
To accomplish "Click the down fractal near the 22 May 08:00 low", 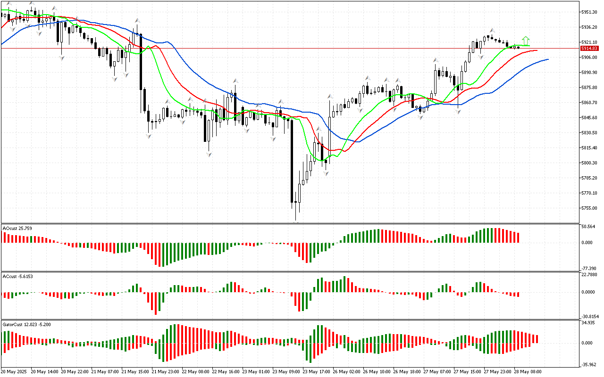I will pyautogui.click(x=208, y=154).
